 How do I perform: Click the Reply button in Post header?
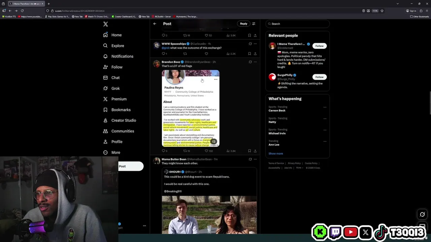click(244, 24)
